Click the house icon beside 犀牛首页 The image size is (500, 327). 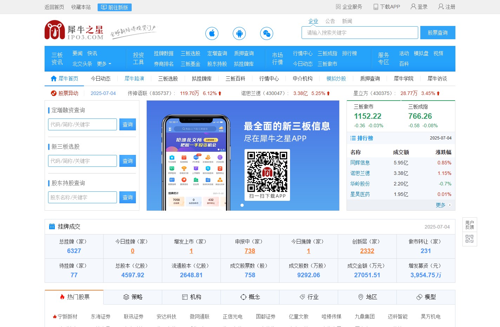pyautogui.click(x=54, y=79)
